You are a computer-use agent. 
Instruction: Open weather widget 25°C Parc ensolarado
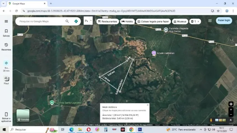tap(181, 130)
